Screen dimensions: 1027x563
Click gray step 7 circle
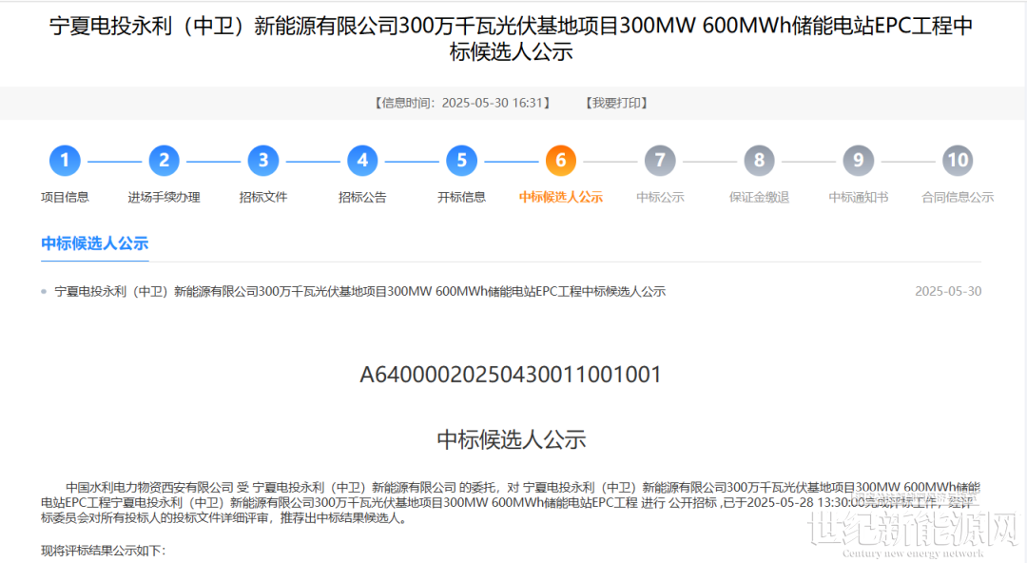tap(660, 161)
